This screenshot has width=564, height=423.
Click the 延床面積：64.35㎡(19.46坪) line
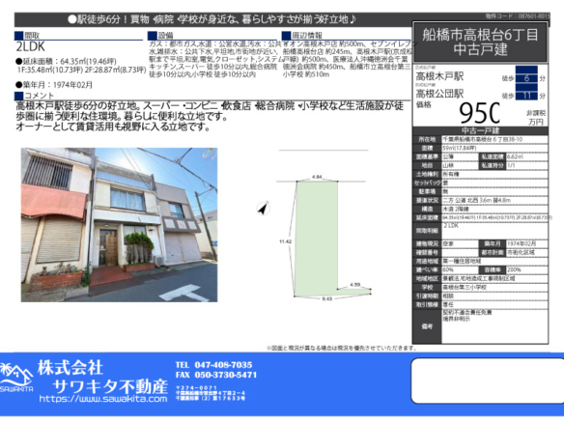66,61
